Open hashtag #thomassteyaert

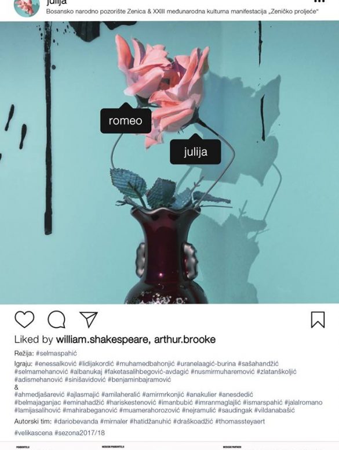pyautogui.click(x=240, y=422)
